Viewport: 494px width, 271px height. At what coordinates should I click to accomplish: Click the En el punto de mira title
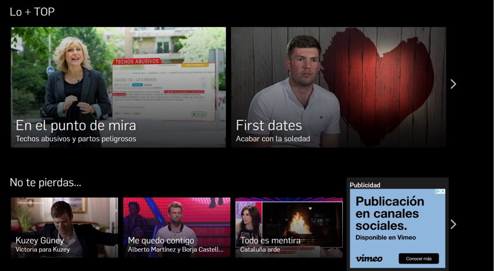pos(76,125)
